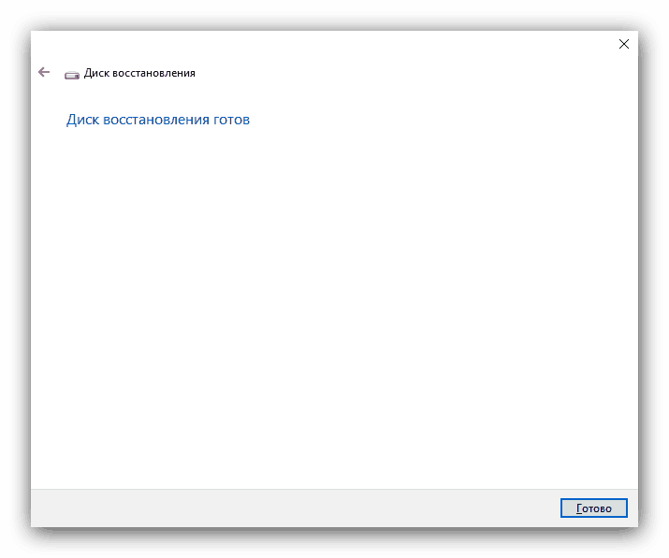Screen dimensions: 669x558
Task: Select the heading 'Диск восстановления готов'
Action: pos(158,120)
